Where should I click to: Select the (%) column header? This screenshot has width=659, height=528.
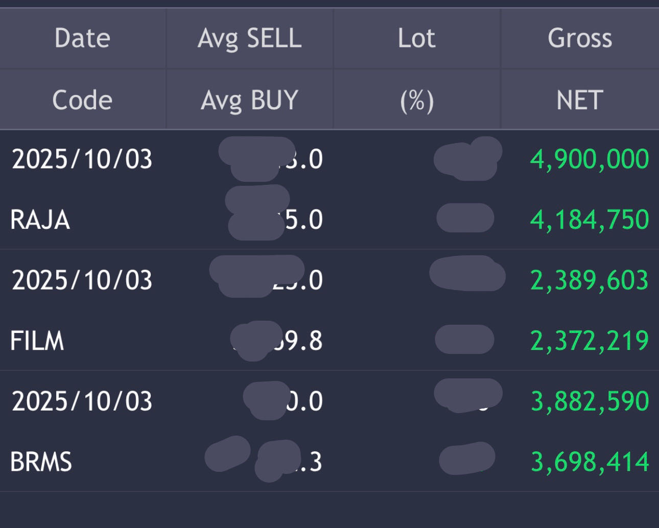(x=416, y=100)
